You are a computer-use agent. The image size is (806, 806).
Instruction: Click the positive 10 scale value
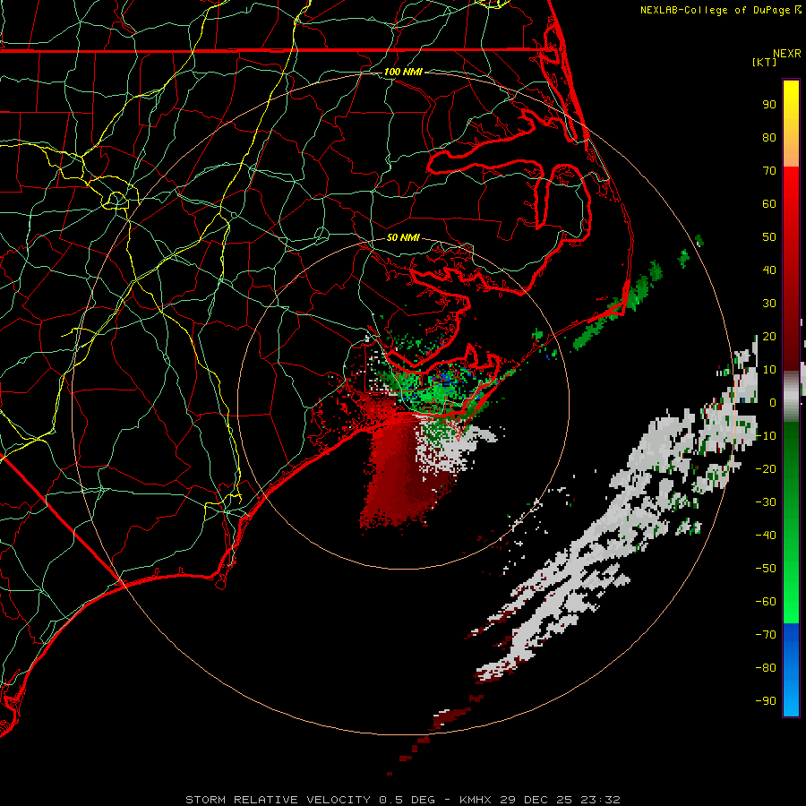pyautogui.click(x=769, y=370)
